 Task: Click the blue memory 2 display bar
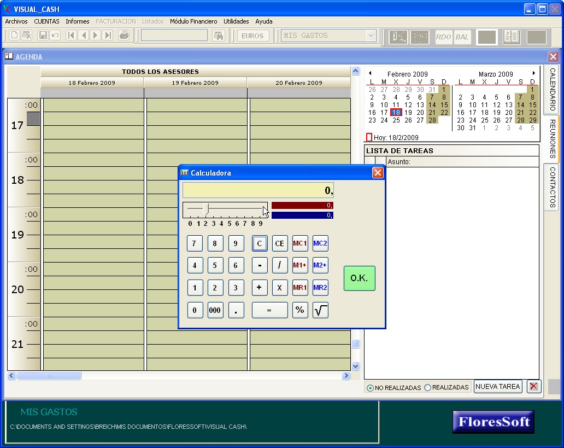[x=302, y=215]
